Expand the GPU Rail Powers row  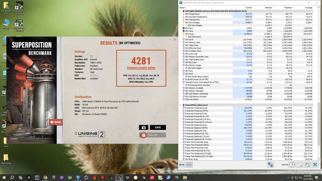(183, 37)
